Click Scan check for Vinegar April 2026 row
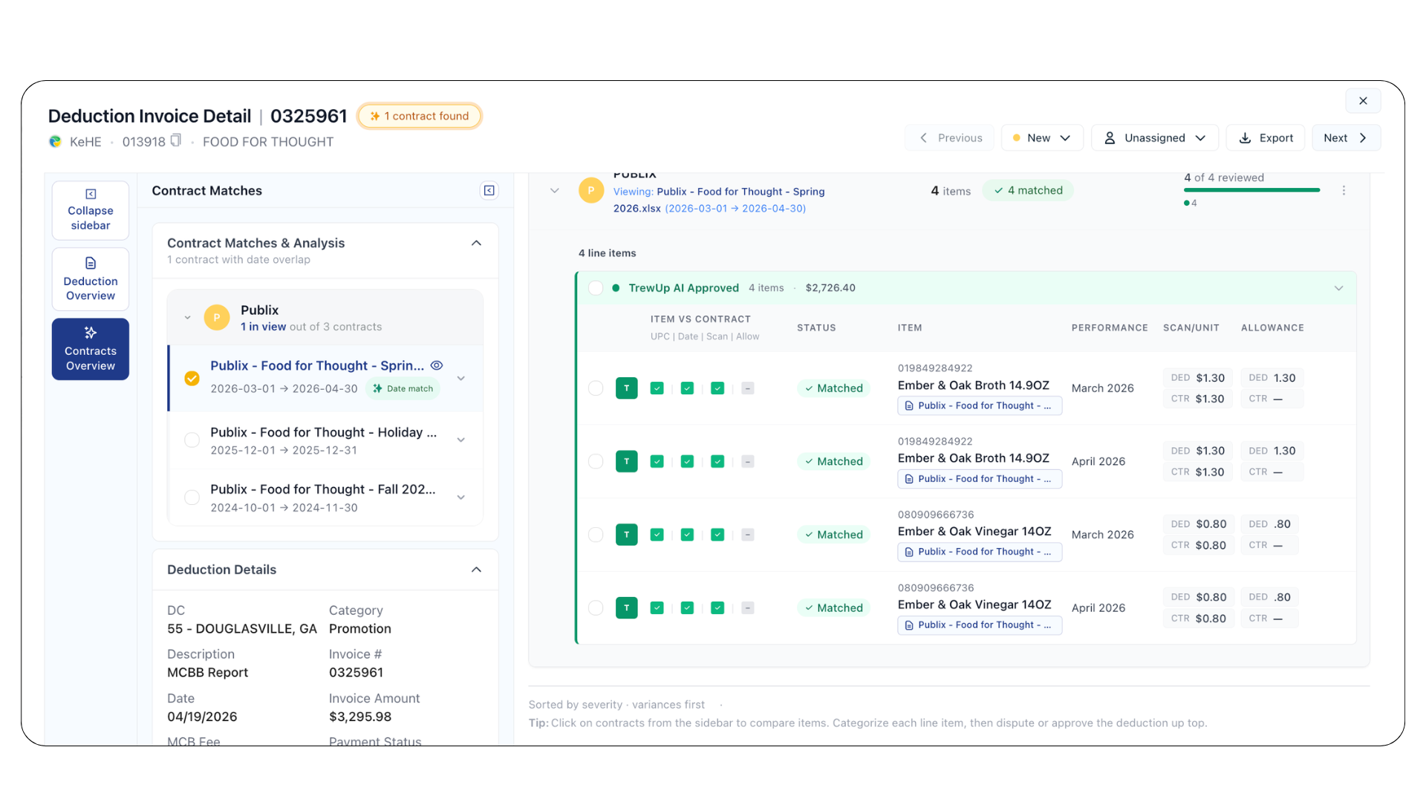 [x=717, y=608]
